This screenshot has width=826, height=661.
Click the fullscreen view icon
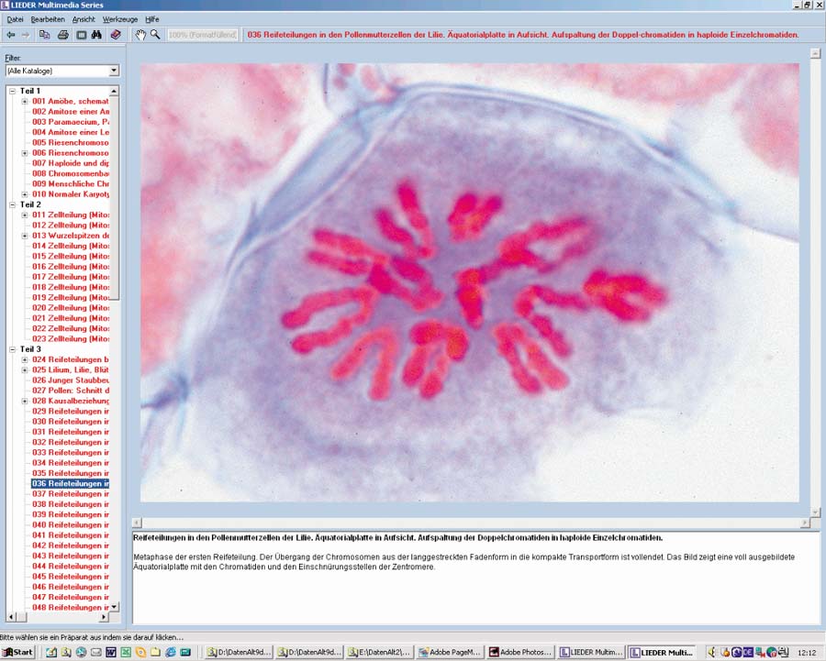pyautogui.click(x=81, y=35)
